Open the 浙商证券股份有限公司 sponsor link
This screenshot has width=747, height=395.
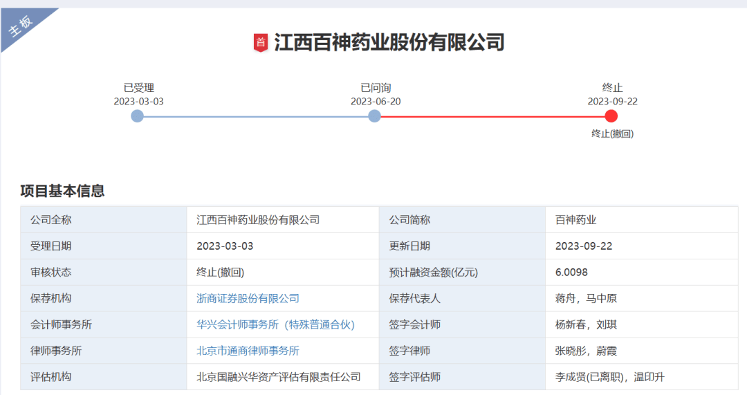click(x=248, y=299)
